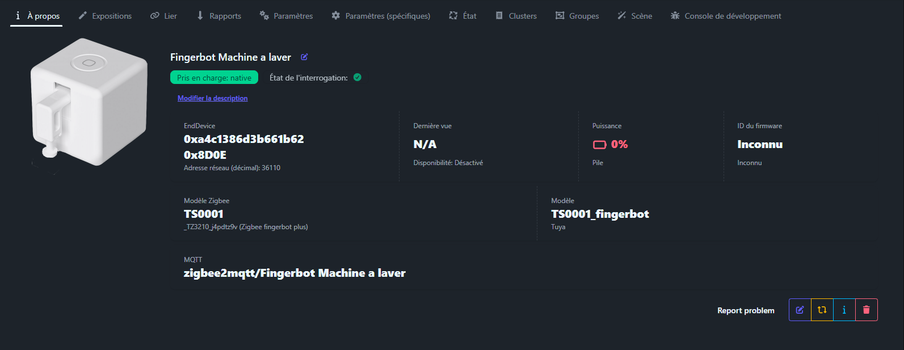
Task: Switch to the Lier tab
Action: 163,16
